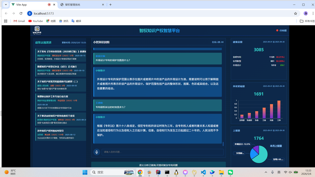The width and height of the screenshot is (315, 177).
Task: Open the maps bookmark labeled 地图
Action: (x=51, y=21)
